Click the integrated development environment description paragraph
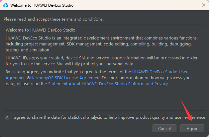This screenshot has width=209, height=137. (102, 44)
